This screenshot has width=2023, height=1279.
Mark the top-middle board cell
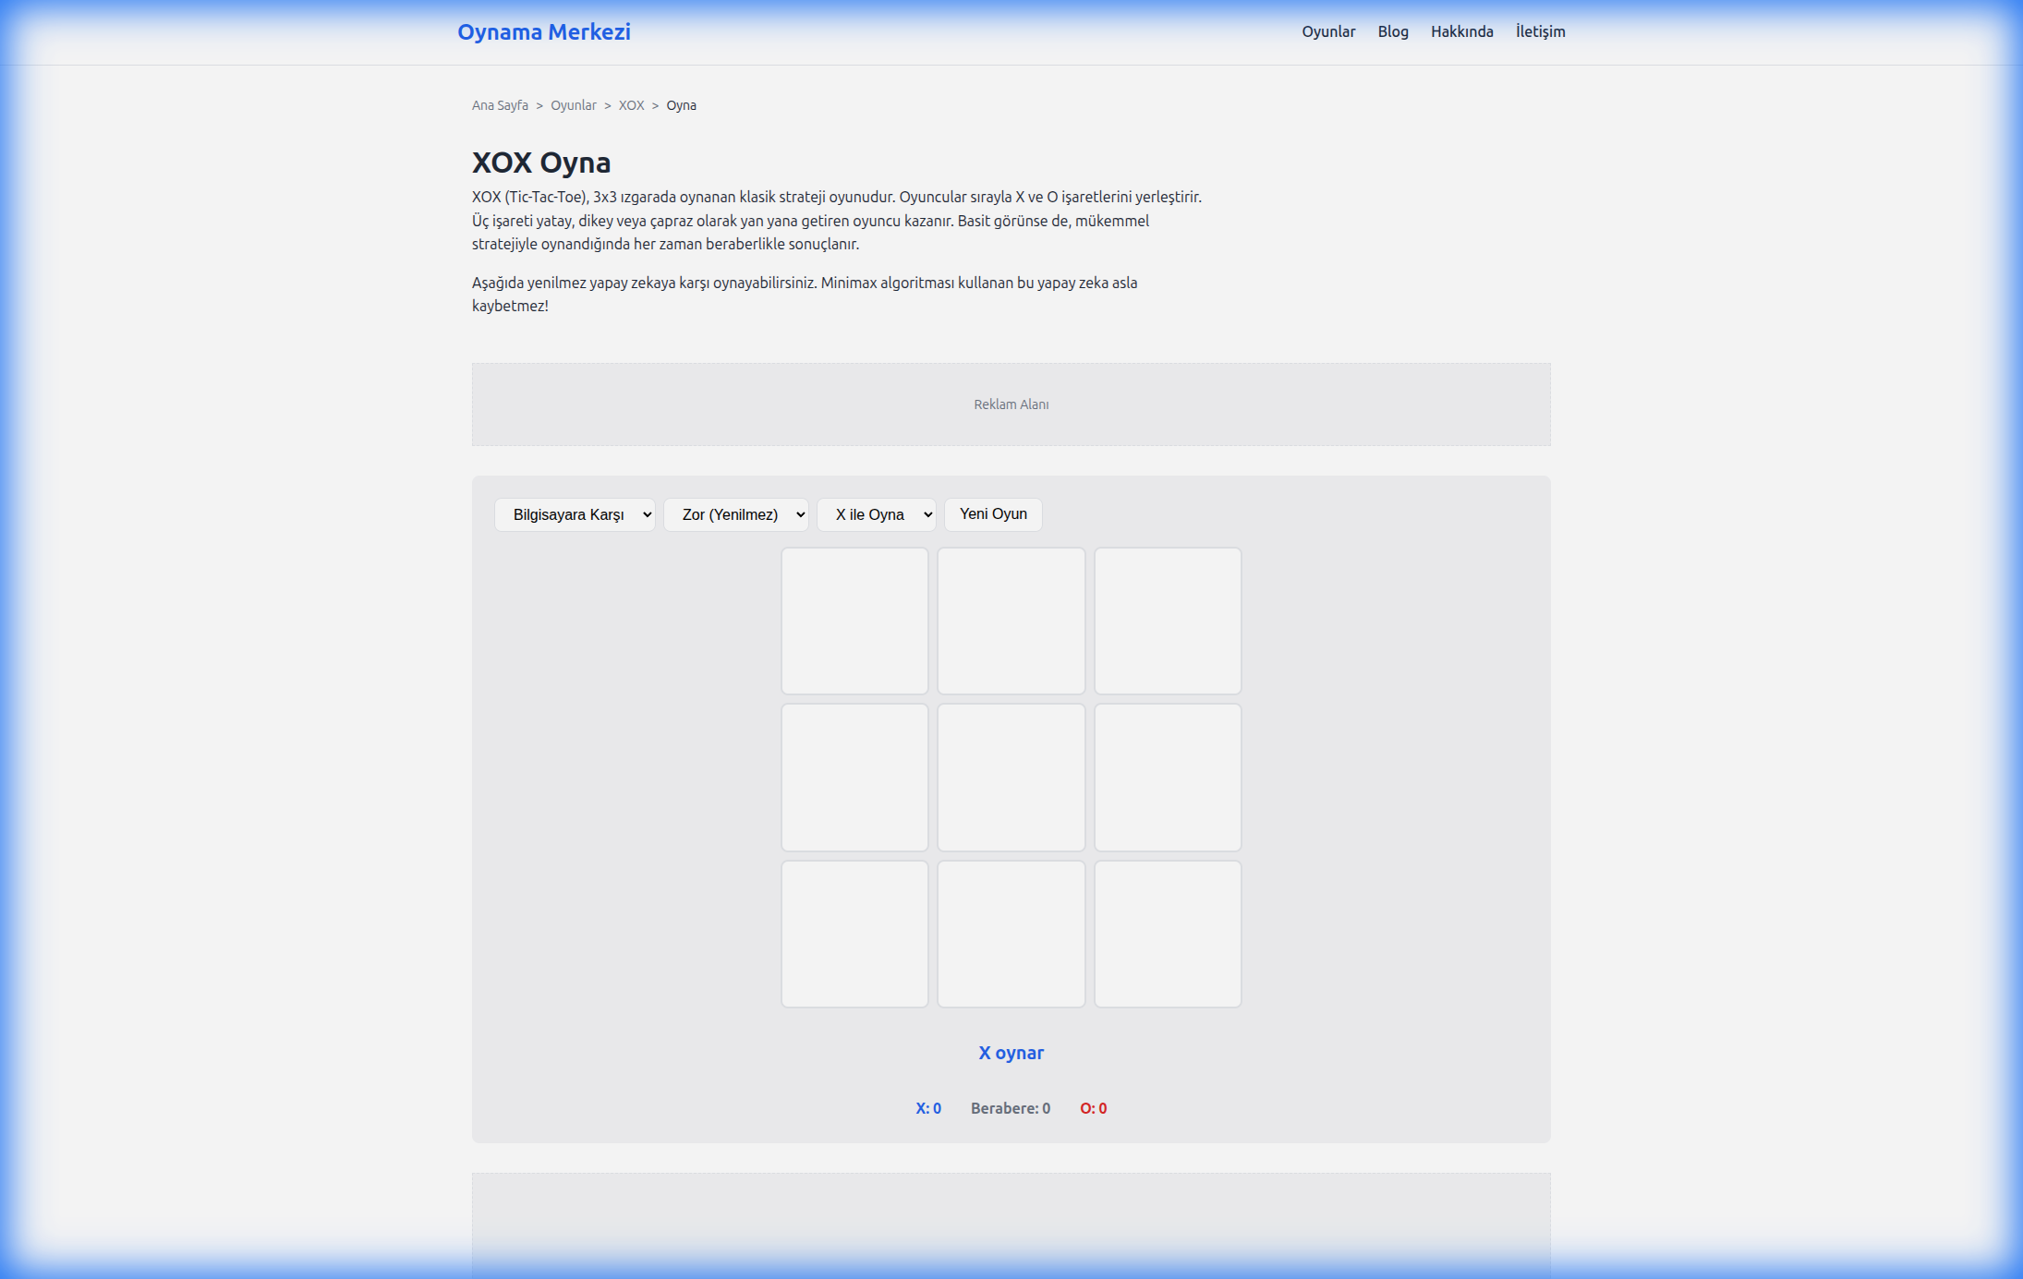[1011, 621]
